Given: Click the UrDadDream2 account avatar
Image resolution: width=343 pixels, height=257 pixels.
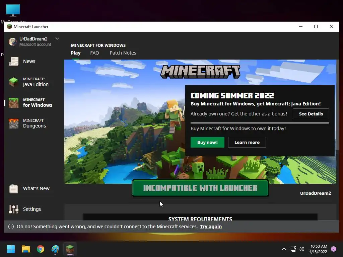Looking at the screenshot, I should click(13, 41).
